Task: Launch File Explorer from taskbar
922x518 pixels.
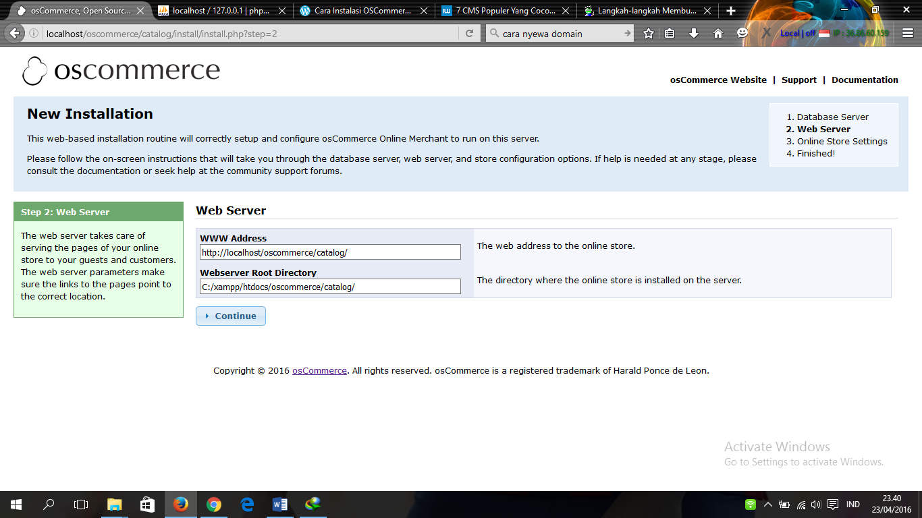Action: (x=114, y=505)
